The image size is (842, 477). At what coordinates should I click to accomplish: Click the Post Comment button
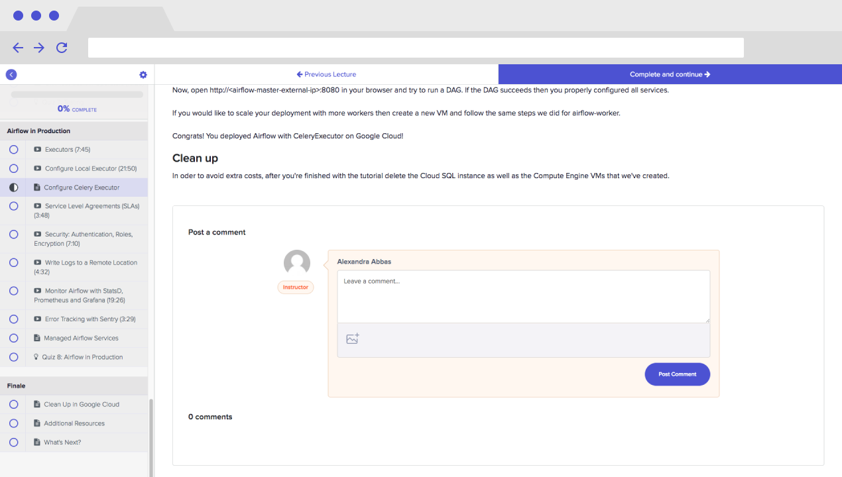tap(678, 374)
